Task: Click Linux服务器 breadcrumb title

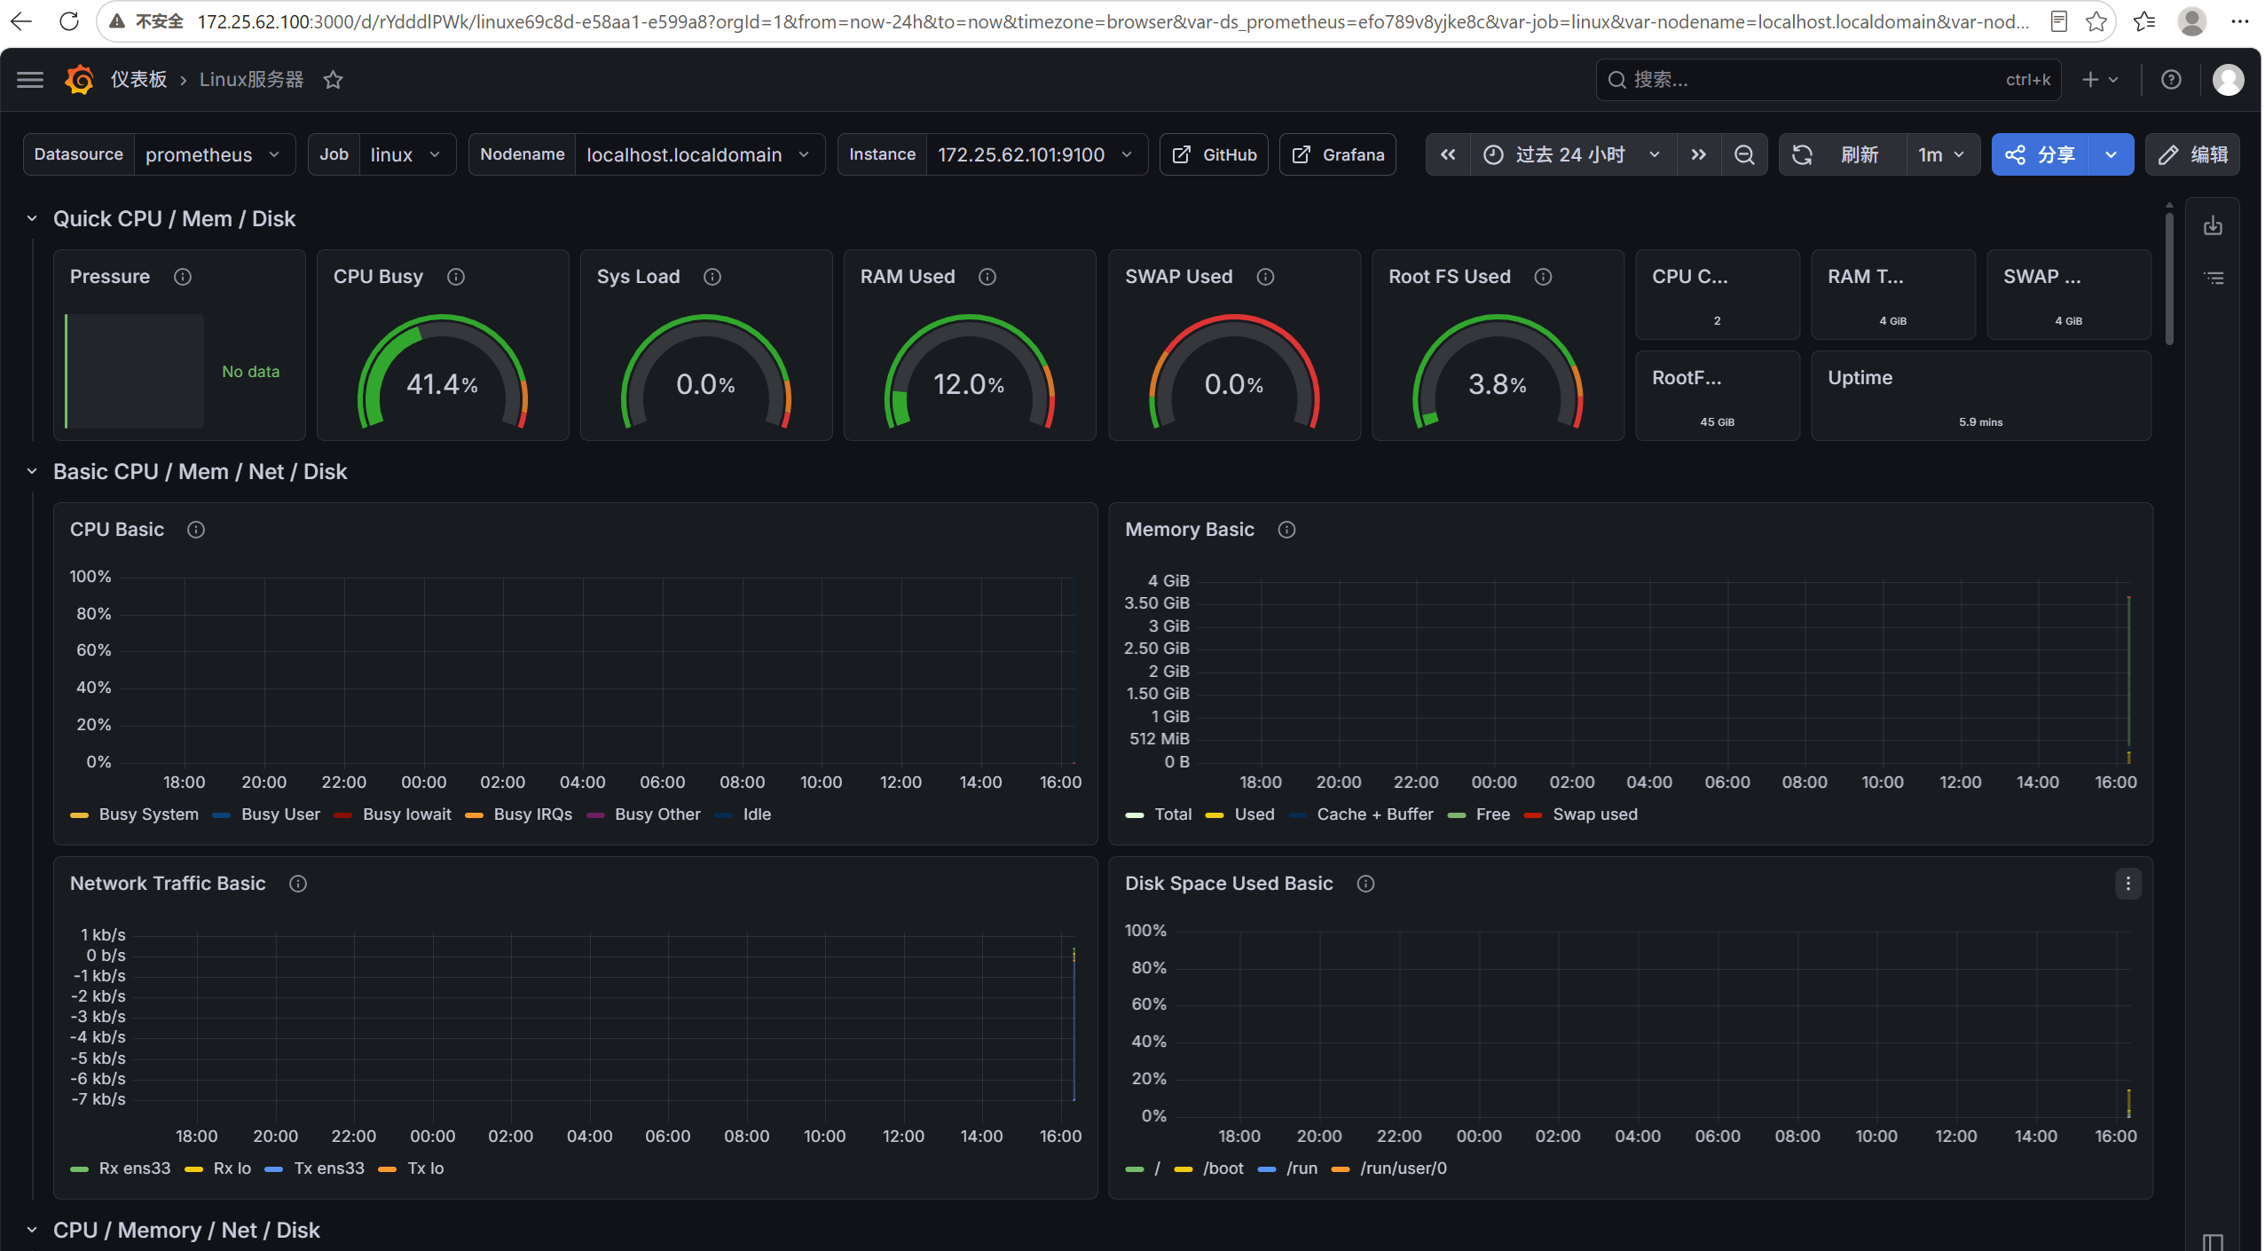Action: [251, 80]
